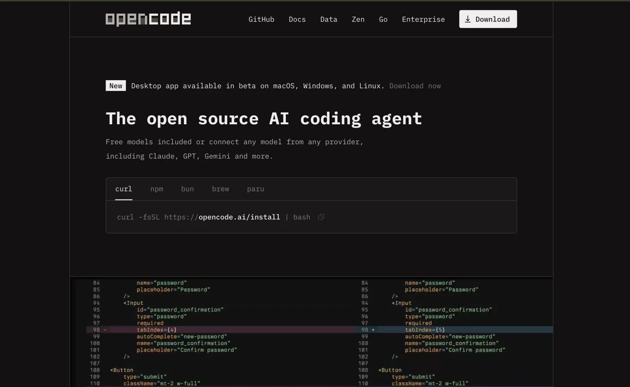Click the Download button
The image size is (630, 387).
pyautogui.click(x=488, y=19)
